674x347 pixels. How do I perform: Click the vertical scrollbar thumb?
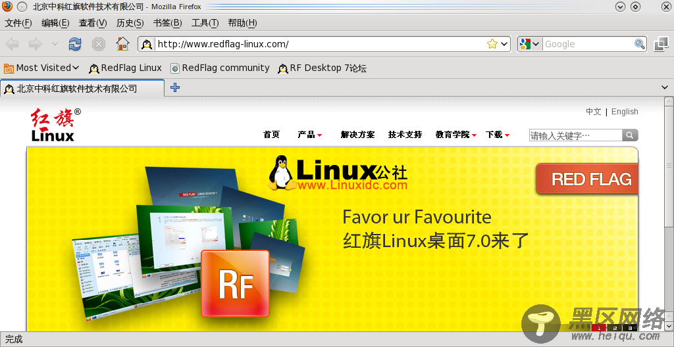point(669,166)
